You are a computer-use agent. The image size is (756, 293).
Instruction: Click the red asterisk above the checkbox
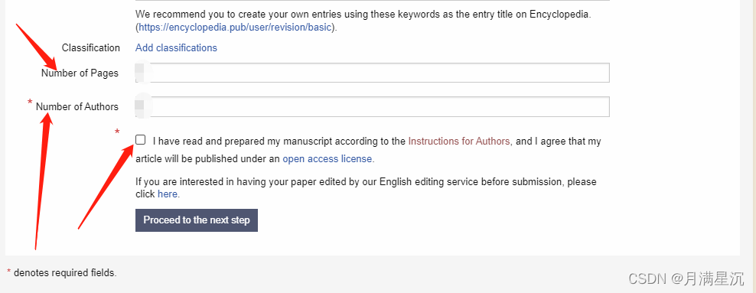(x=116, y=132)
